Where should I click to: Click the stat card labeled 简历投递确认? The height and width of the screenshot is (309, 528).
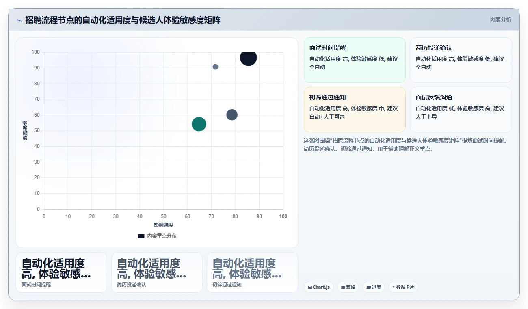[x=157, y=272]
